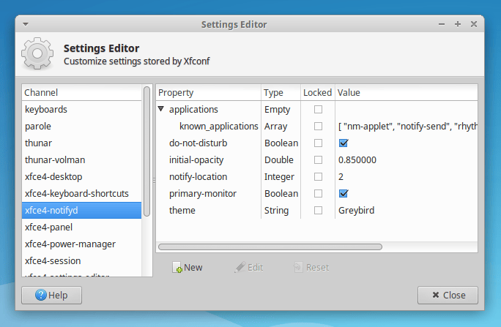501x327 pixels.
Task: Click the Settings Editor gear icon
Action: (x=36, y=54)
